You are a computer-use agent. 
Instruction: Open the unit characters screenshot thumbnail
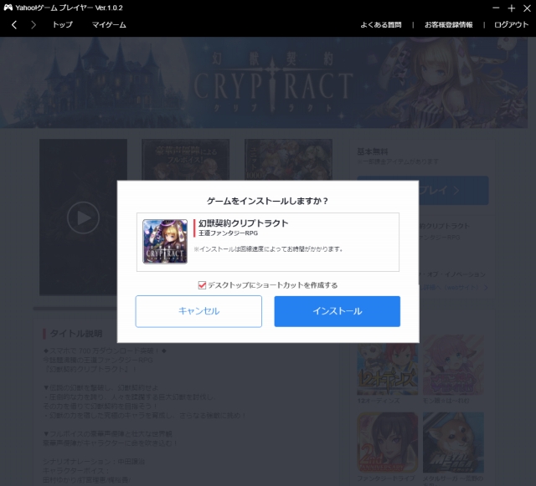coord(288,160)
